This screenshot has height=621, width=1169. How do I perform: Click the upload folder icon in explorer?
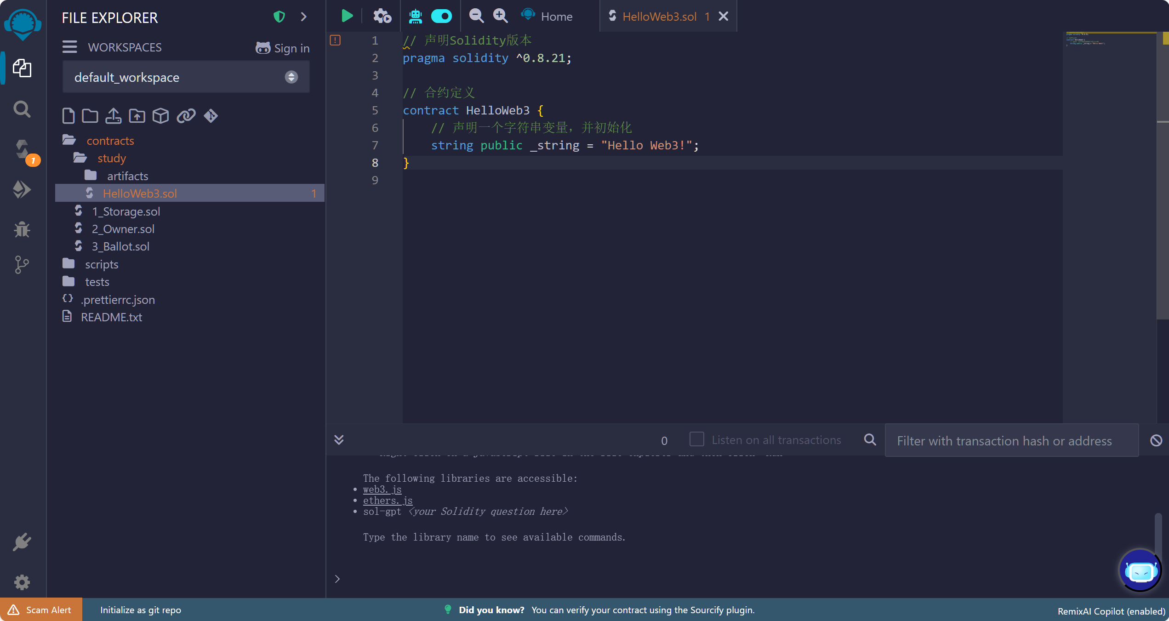[137, 116]
